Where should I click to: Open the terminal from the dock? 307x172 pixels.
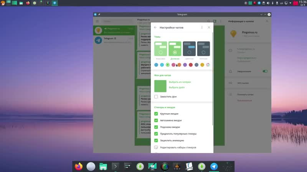click(x=116, y=167)
